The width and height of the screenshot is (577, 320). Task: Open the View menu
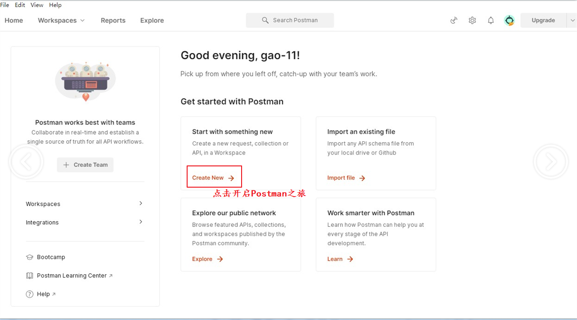[x=37, y=5]
